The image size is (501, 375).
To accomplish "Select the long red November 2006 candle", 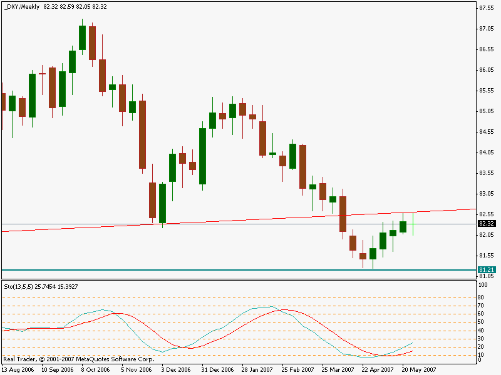I will click(142, 134).
